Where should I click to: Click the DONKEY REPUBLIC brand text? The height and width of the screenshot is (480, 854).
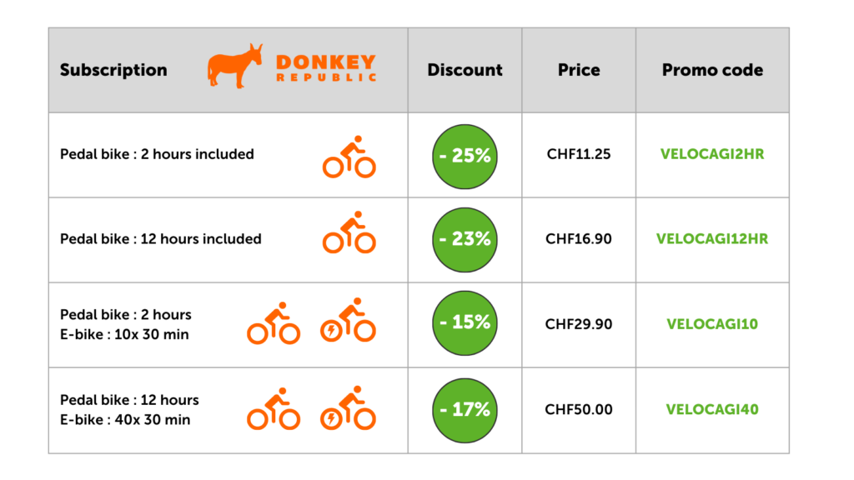[x=326, y=68]
